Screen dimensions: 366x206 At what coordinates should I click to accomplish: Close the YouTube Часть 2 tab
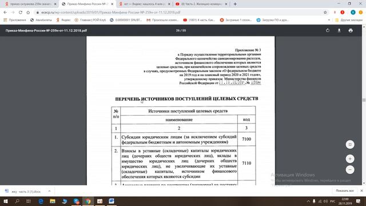click(x=226, y=4)
